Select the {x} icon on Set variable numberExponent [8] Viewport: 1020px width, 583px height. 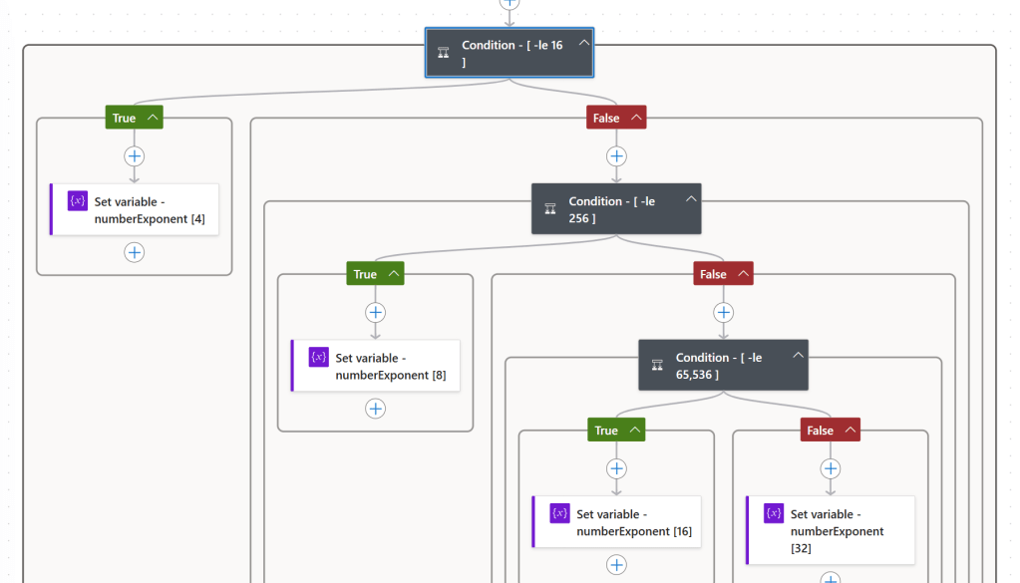pyautogui.click(x=318, y=357)
